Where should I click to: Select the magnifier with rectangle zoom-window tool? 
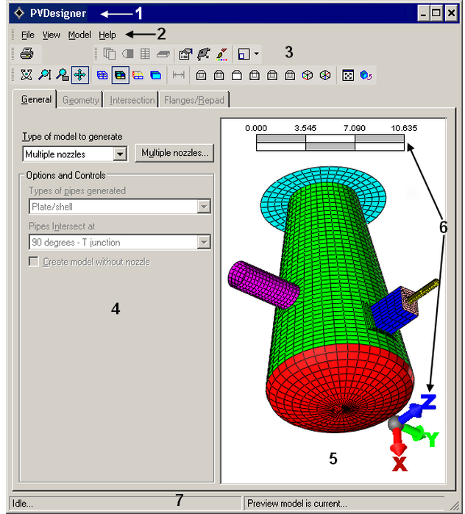tap(62, 75)
